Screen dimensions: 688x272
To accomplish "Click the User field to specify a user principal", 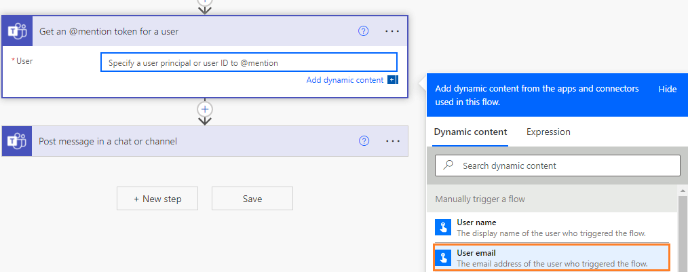I will [249, 62].
